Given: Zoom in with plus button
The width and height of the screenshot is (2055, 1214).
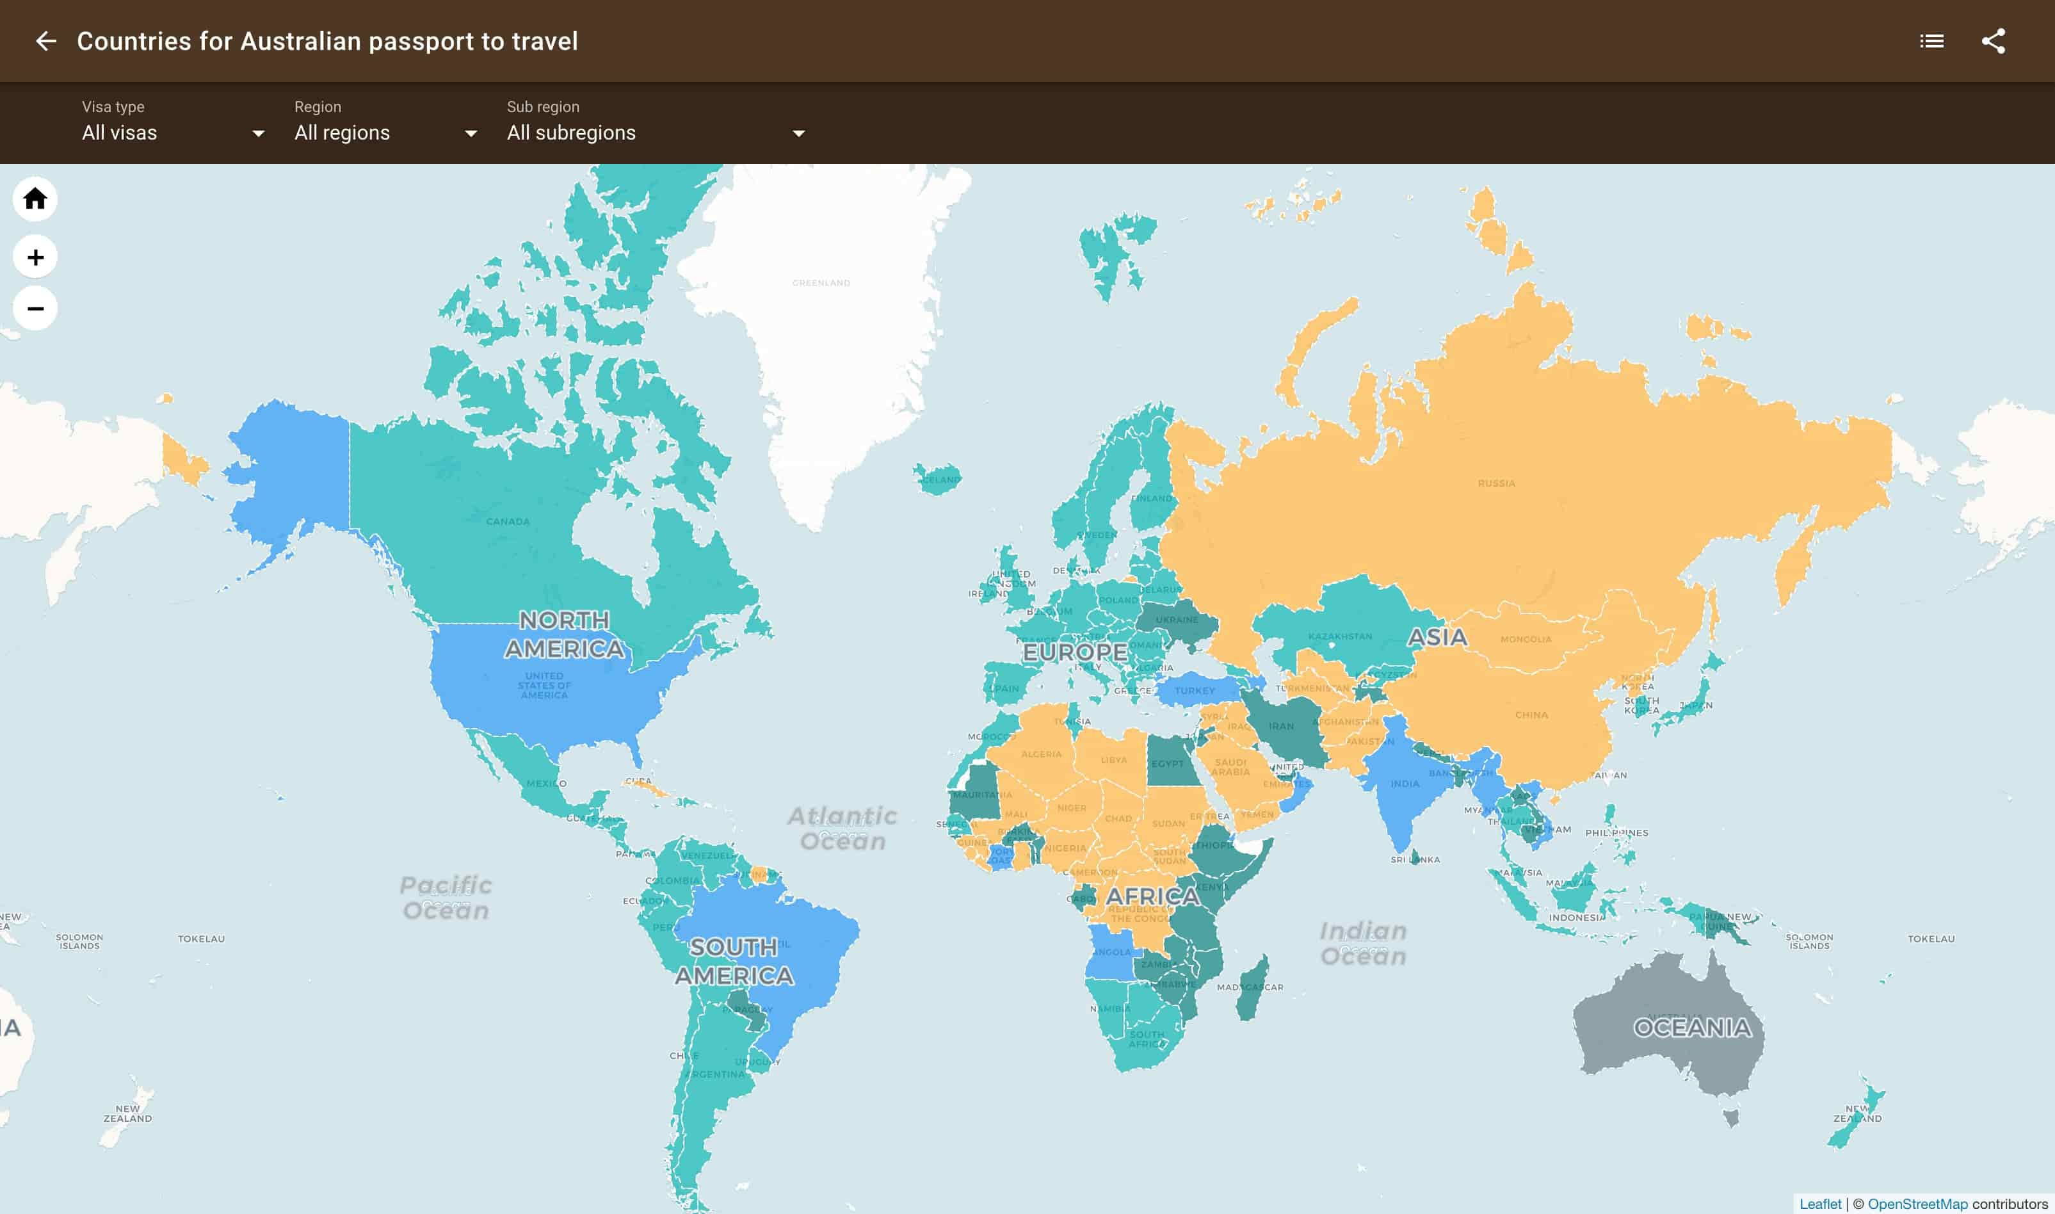Looking at the screenshot, I should tap(35, 257).
